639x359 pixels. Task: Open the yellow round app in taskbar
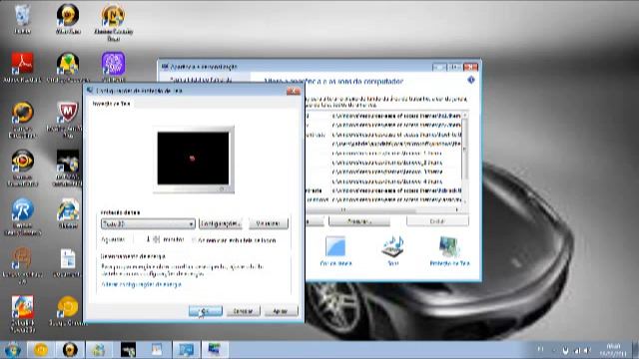pos(40,350)
